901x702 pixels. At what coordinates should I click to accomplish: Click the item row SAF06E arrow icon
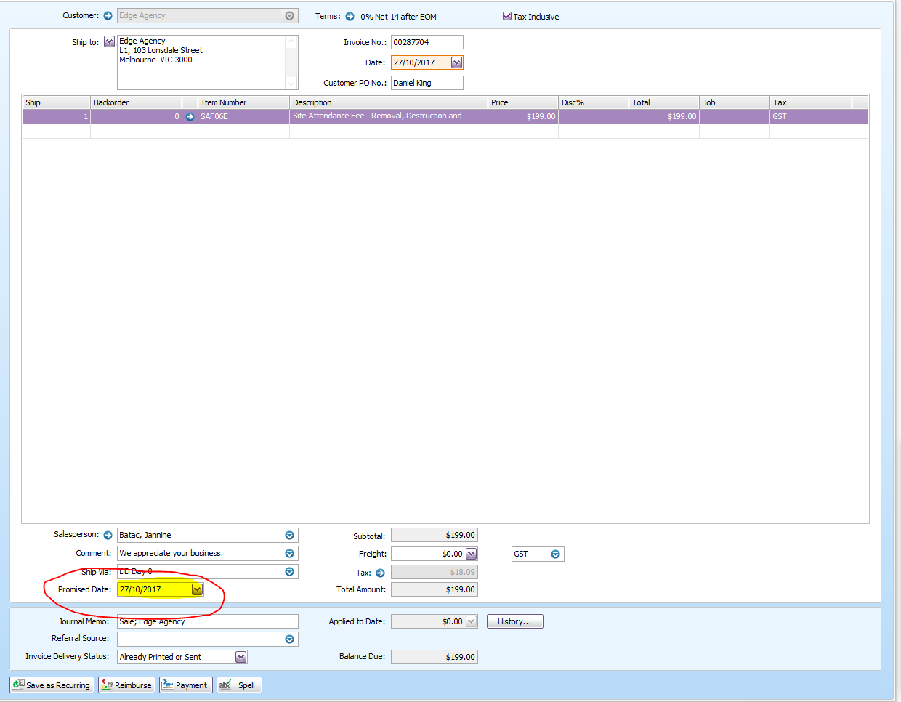[x=190, y=116]
